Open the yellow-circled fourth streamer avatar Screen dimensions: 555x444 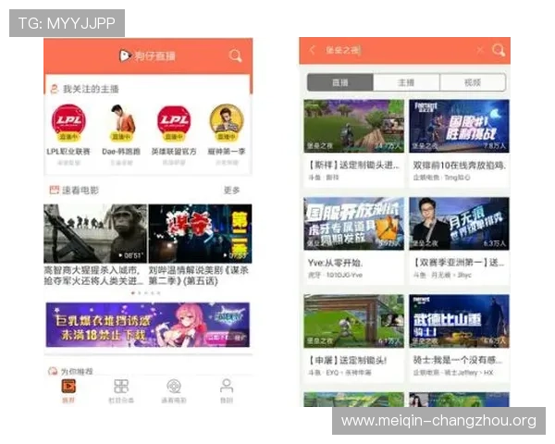[227, 121]
